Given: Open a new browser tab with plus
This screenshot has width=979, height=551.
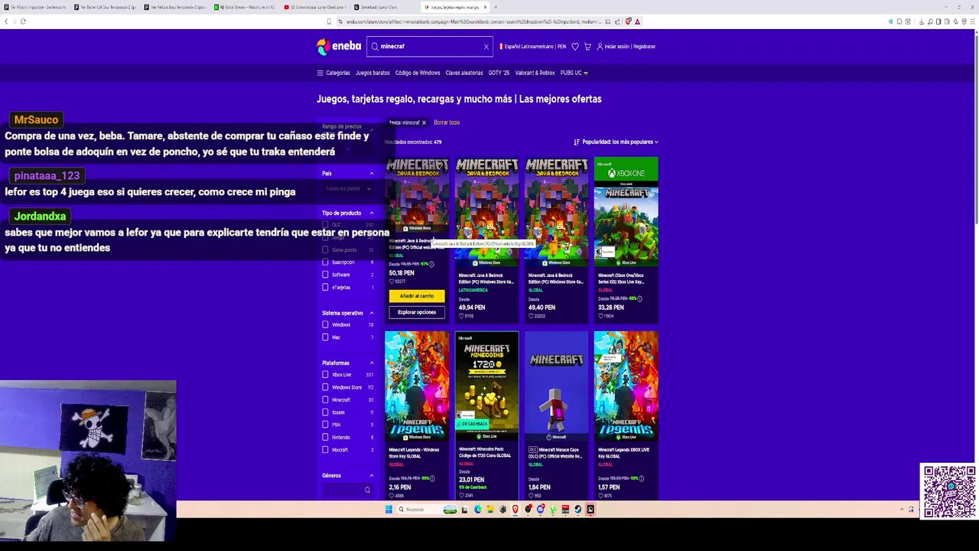Looking at the screenshot, I should point(496,7).
